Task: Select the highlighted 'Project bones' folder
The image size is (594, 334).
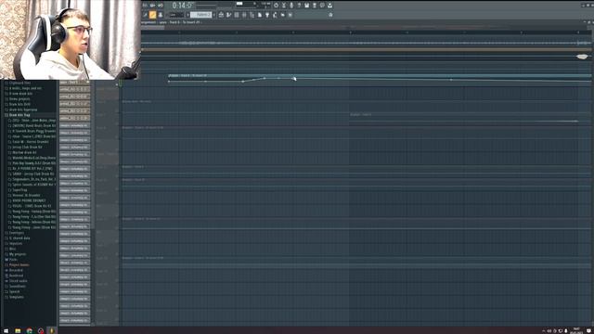Action: point(19,264)
